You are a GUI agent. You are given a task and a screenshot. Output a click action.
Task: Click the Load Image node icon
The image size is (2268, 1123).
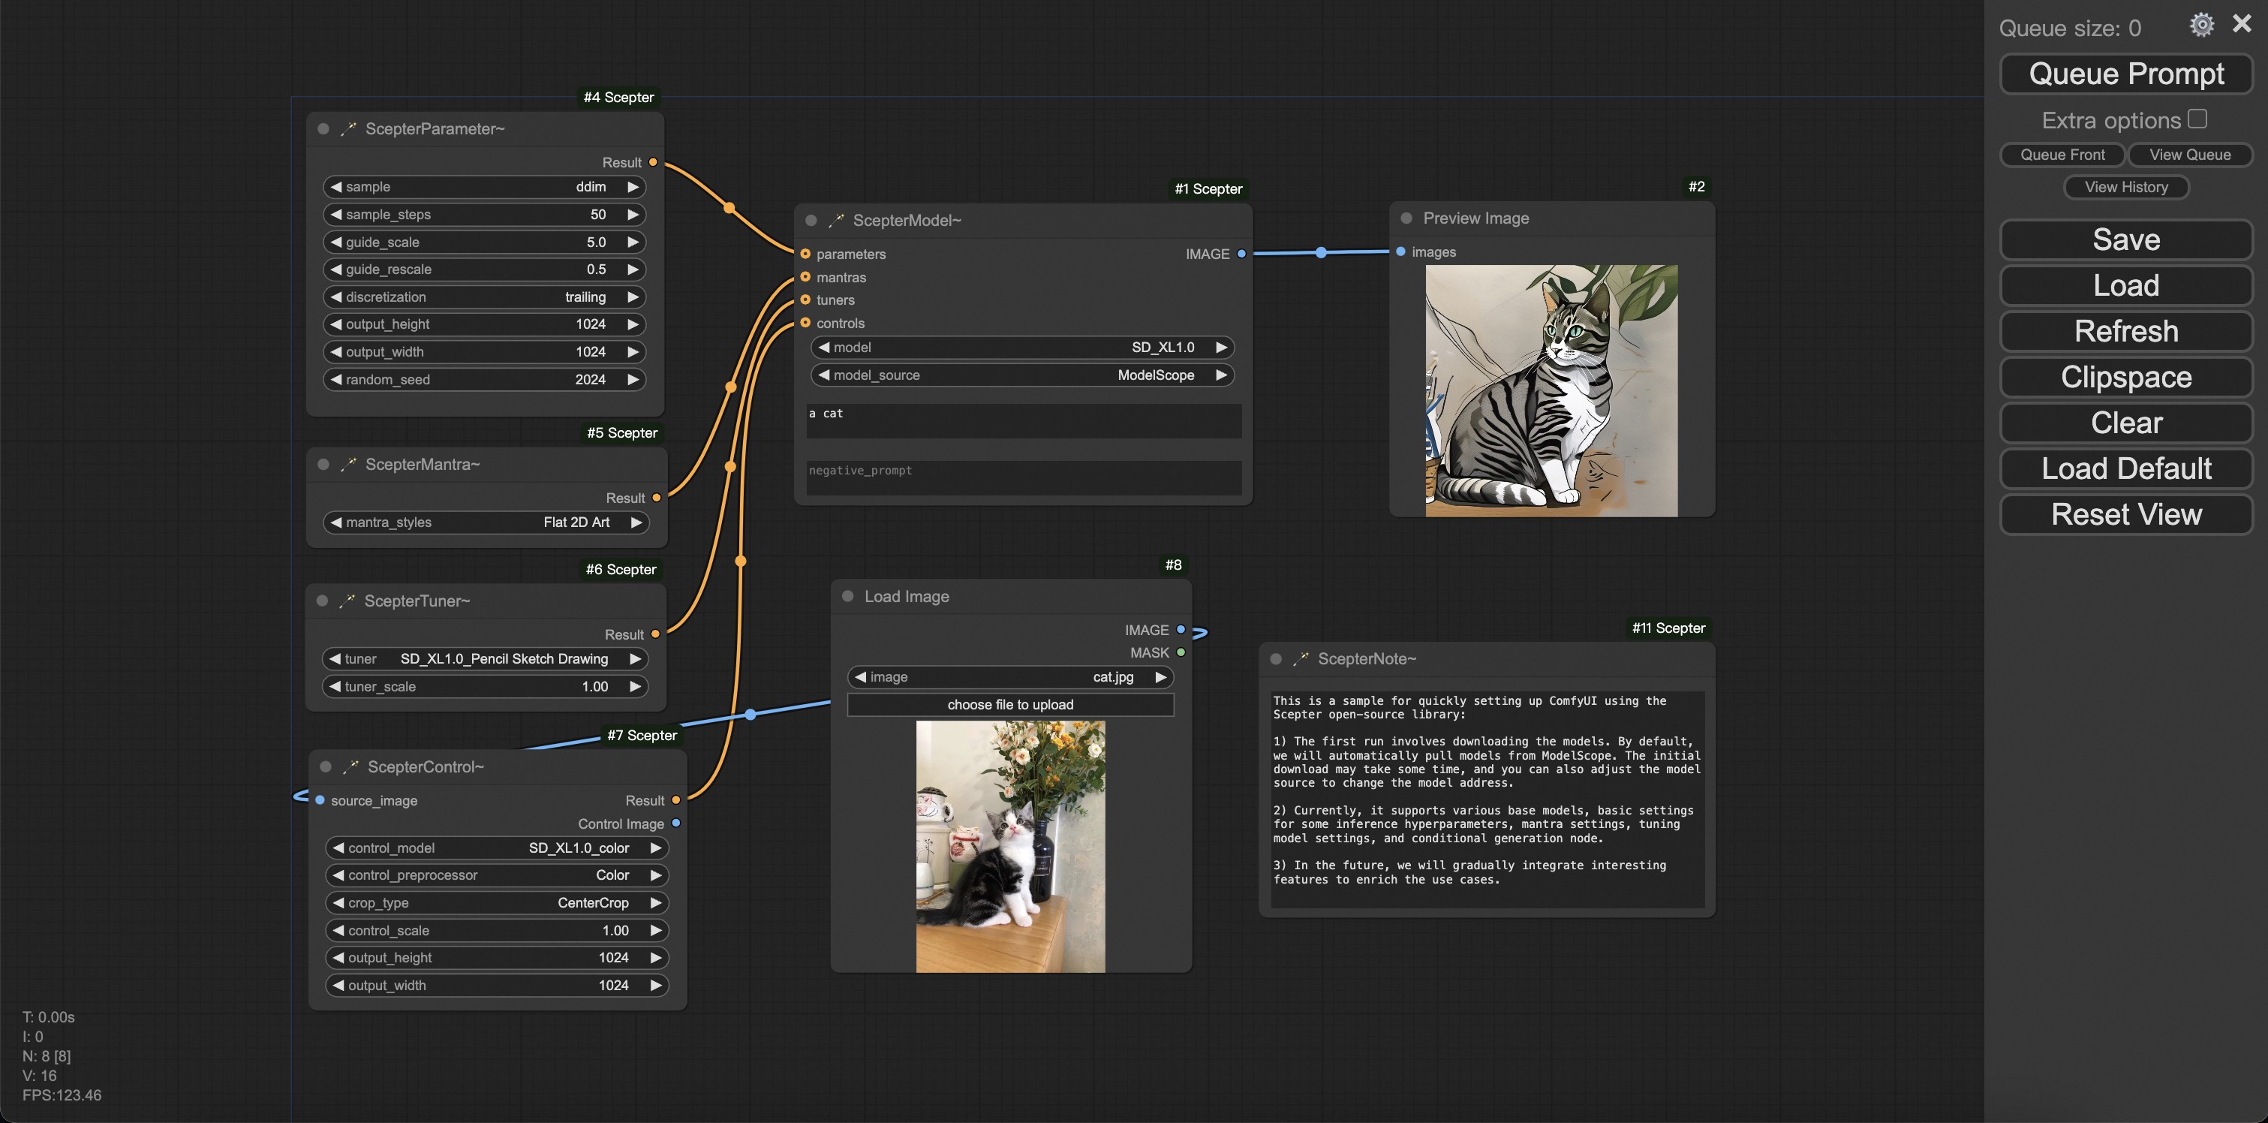(846, 596)
